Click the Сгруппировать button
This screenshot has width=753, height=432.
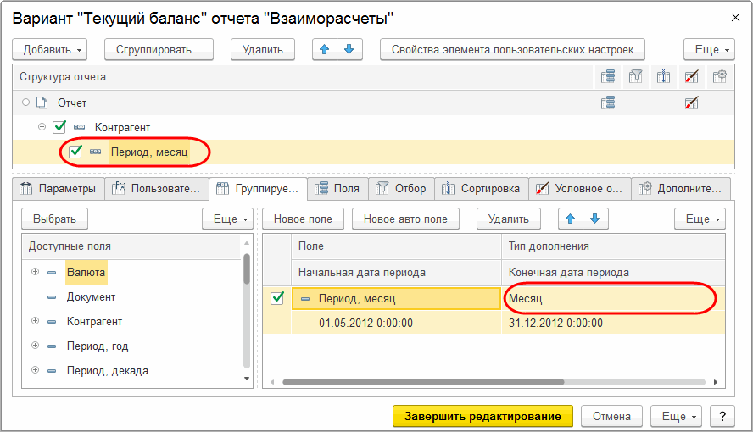click(159, 49)
